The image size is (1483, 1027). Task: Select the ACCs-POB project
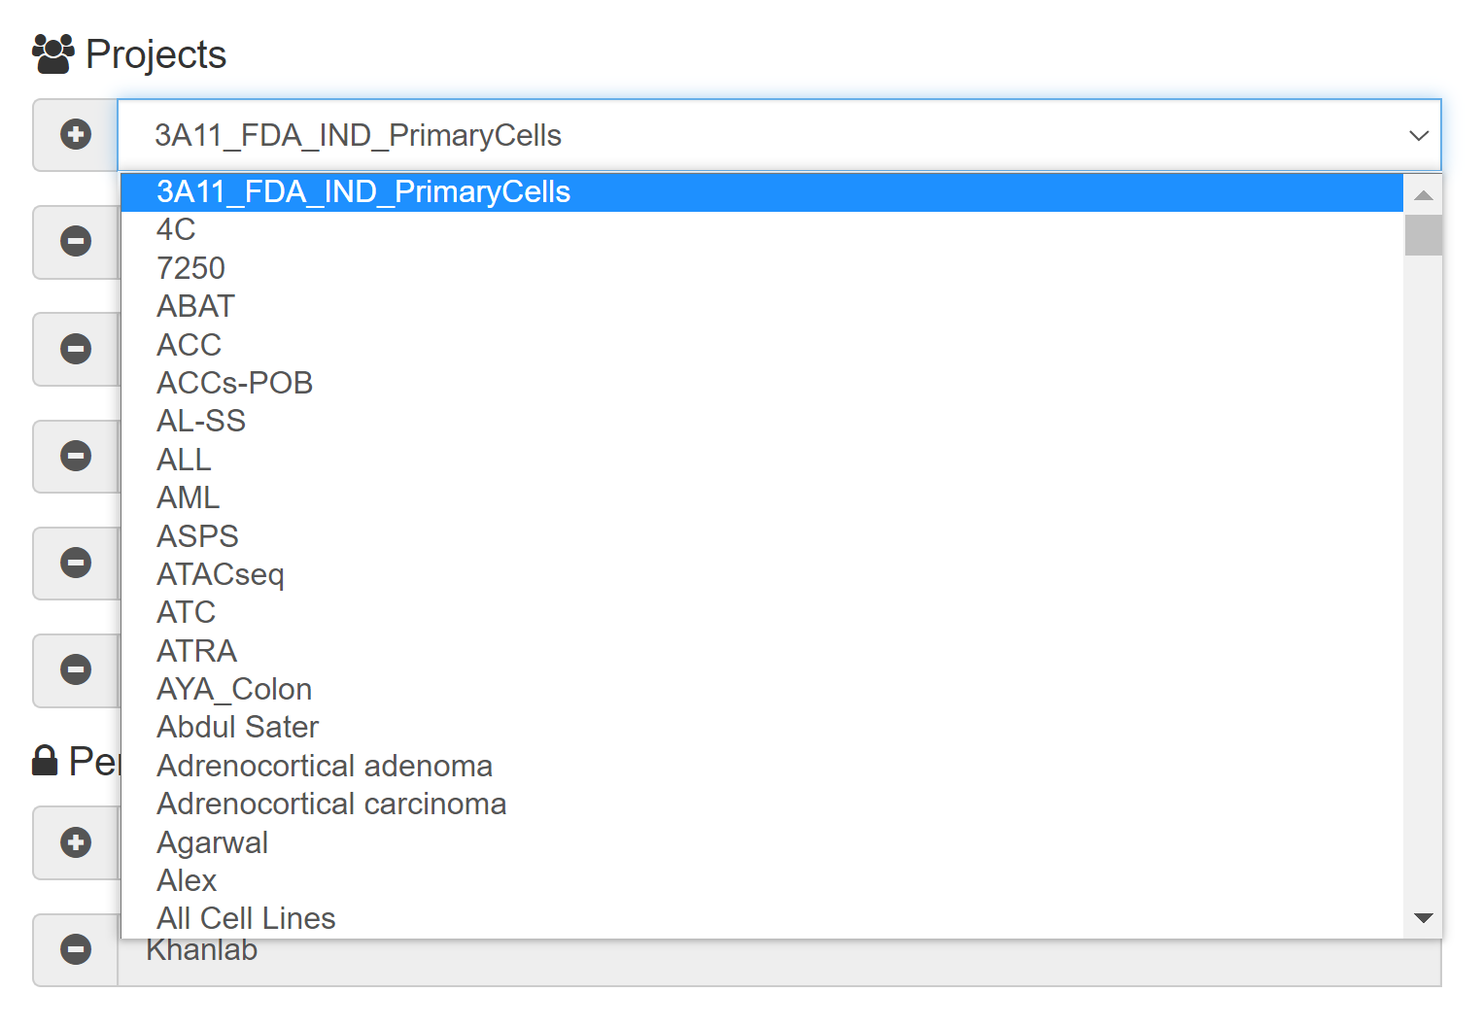(x=234, y=383)
